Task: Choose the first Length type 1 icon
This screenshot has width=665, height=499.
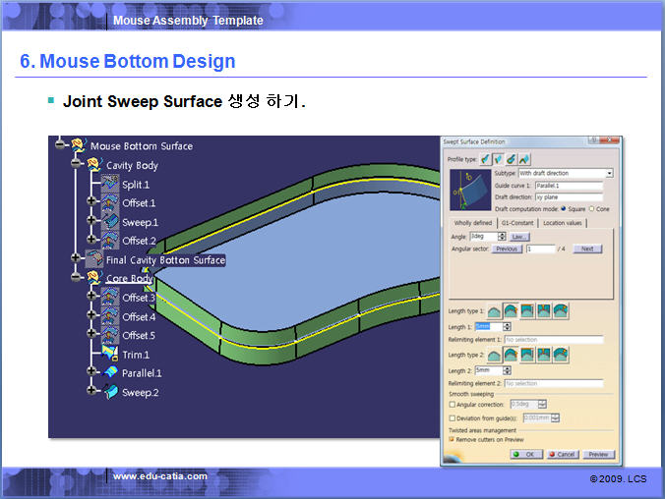Action: coord(494,310)
